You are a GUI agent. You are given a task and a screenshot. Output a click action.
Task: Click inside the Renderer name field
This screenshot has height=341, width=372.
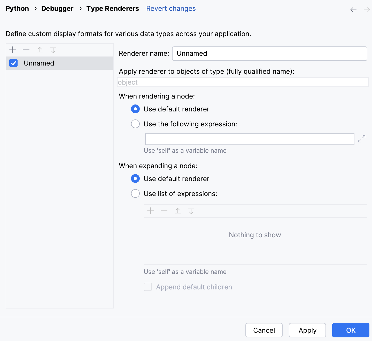(269, 53)
